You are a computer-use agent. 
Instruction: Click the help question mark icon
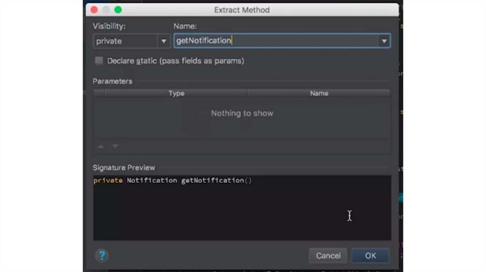coord(102,256)
